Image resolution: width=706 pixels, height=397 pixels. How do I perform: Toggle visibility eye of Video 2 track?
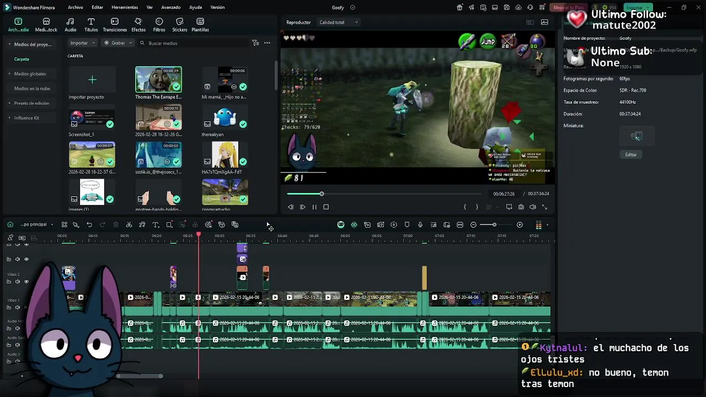26,282
